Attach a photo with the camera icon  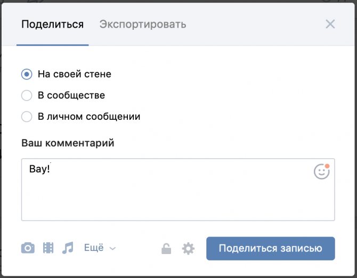(x=28, y=248)
